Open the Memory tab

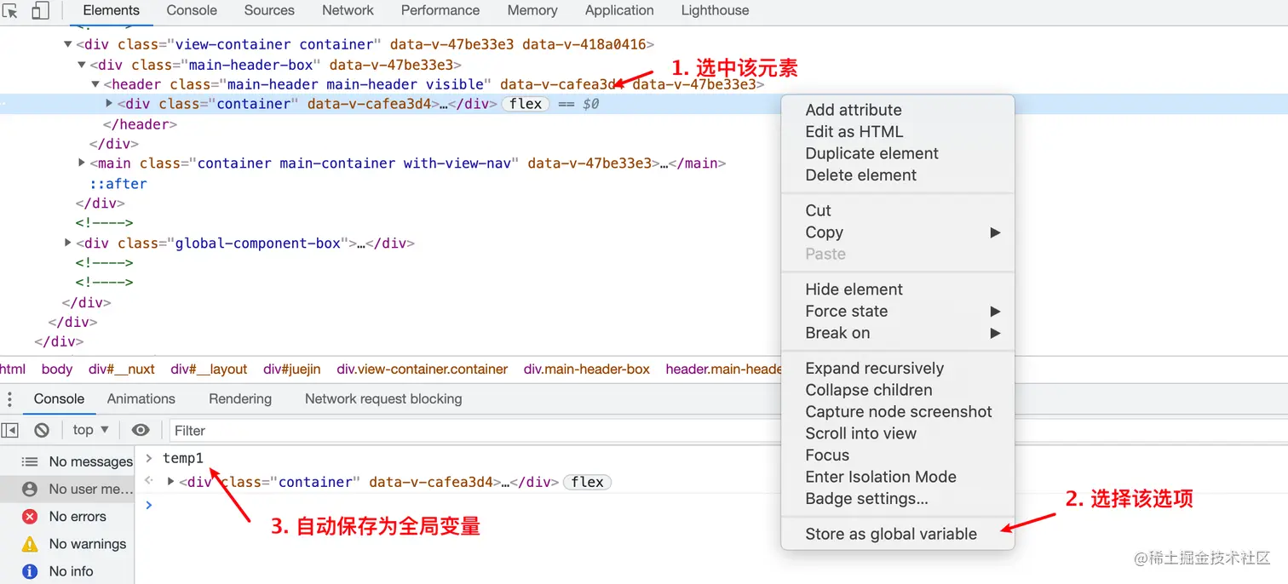(x=532, y=11)
